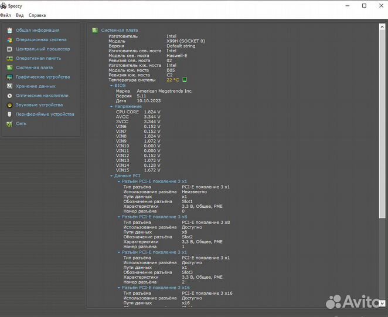Screen dimensions: 388x317
Task: Collapse the Напряжение section
Action: (111, 106)
